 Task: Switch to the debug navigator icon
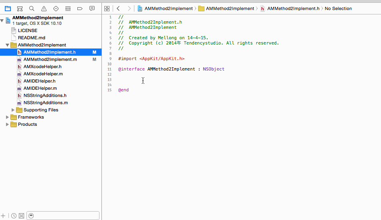click(68, 8)
